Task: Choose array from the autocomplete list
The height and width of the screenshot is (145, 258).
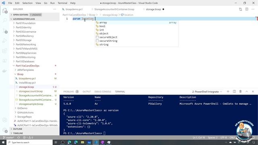Action: point(137,23)
